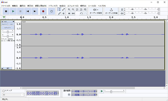Open the 録音と再生(N) menu
Image resolution: width=168 pixels, height=101 pixels.
pyautogui.click(x=41, y=6)
